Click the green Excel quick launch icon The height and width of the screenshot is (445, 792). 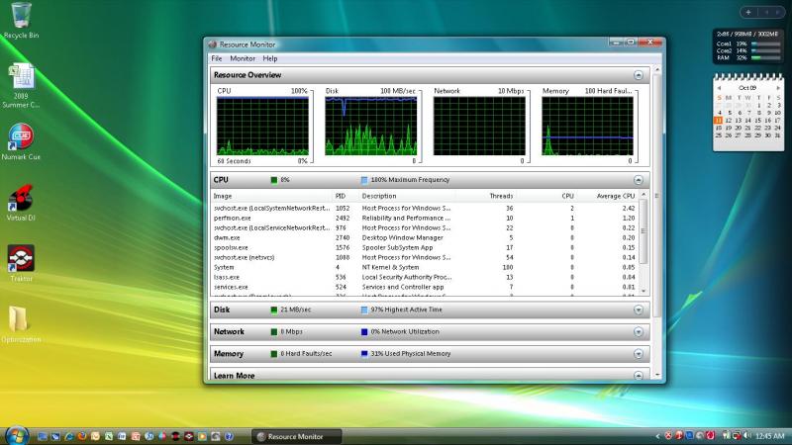(x=109, y=436)
